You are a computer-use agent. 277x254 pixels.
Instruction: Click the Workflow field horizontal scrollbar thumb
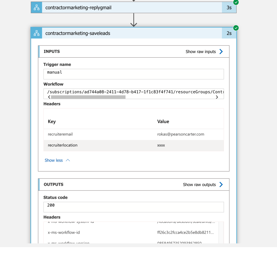coord(88,97)
